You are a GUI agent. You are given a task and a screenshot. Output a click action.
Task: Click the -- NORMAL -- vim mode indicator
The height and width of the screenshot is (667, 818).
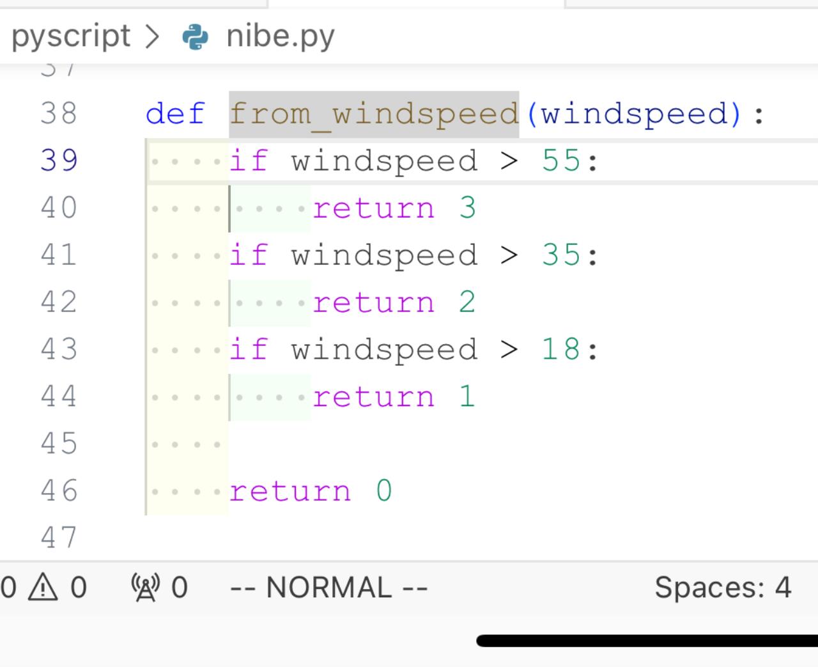point(328,586)
